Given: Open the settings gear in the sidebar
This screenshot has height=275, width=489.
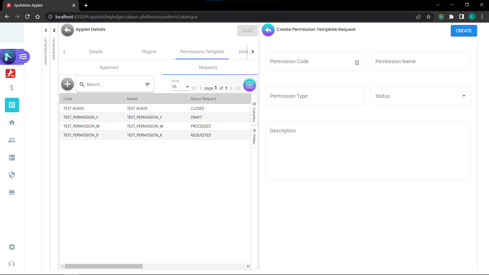Looking at the screenshot, I should point(12,247).
